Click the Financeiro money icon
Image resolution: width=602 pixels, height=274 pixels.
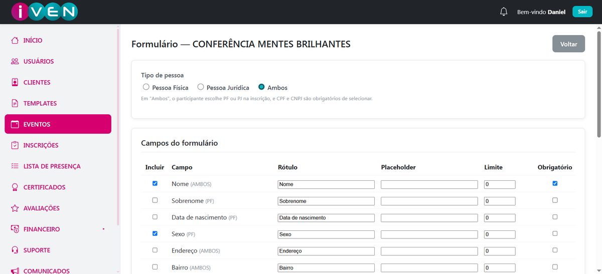(15, 229)
